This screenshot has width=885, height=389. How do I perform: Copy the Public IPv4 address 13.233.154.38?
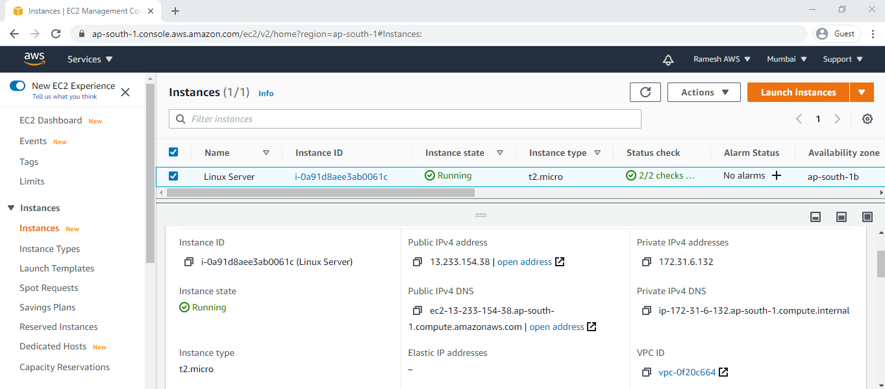(418, 262)
